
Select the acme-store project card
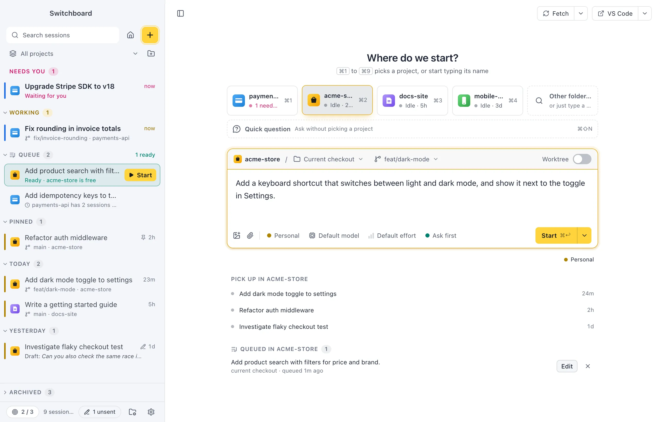point(337,100)
